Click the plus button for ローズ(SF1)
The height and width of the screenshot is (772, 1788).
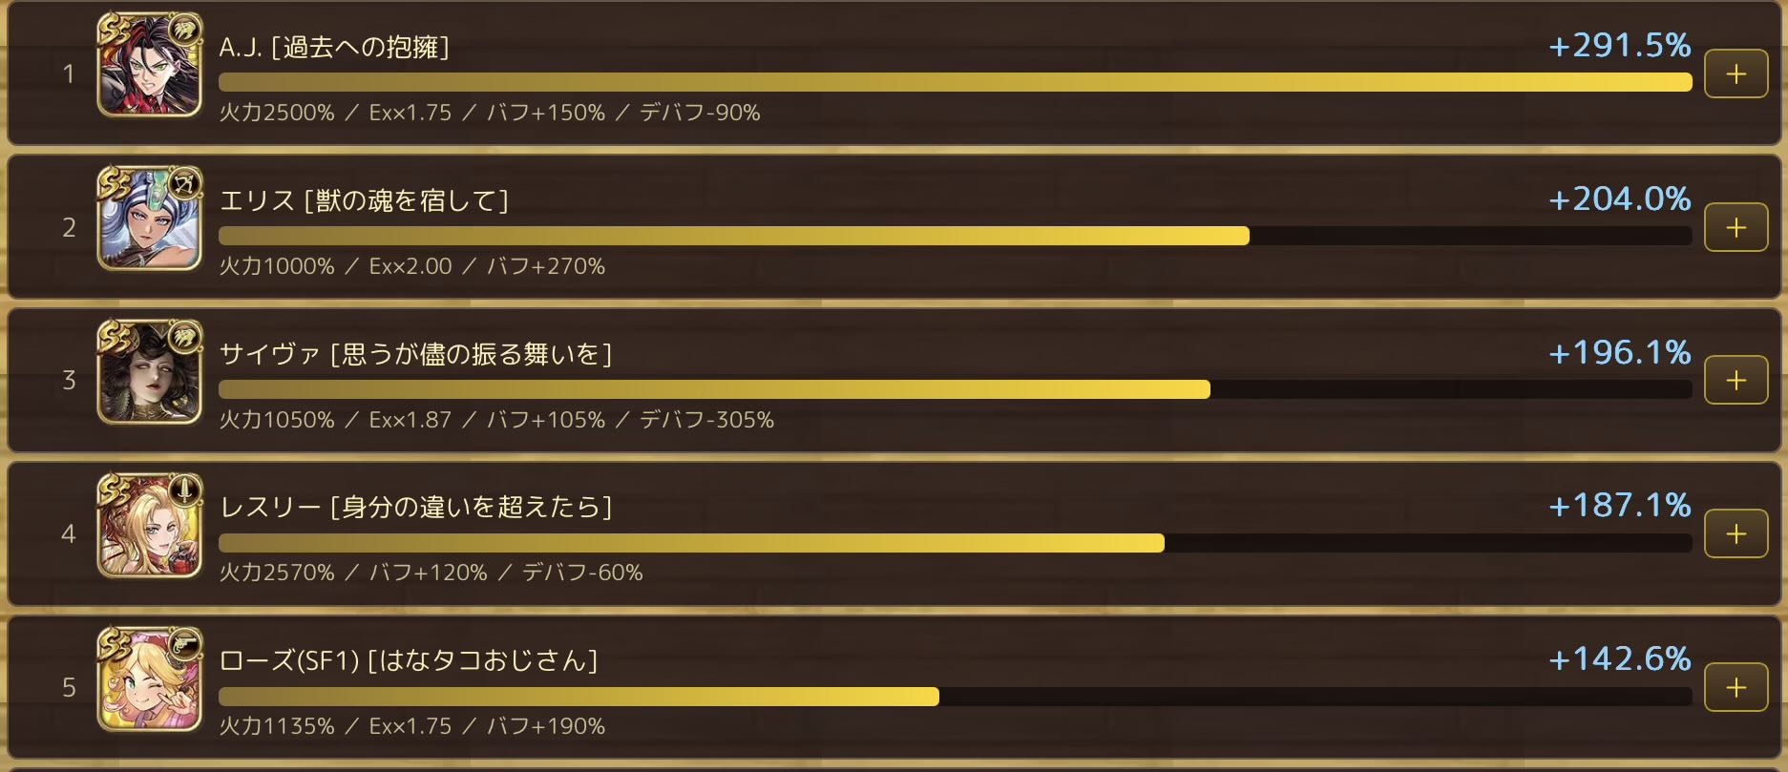click(1735, 687)
